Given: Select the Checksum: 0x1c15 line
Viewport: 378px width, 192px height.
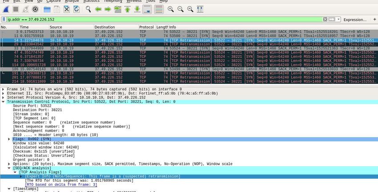Looking at the screenshot, I should pos(44,152).
